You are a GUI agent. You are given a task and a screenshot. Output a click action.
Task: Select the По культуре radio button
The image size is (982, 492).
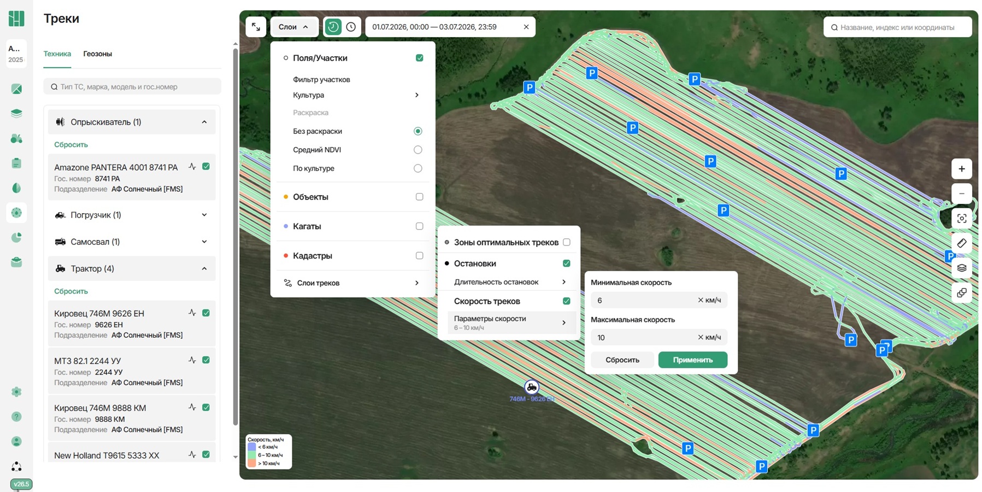point(418,168)
